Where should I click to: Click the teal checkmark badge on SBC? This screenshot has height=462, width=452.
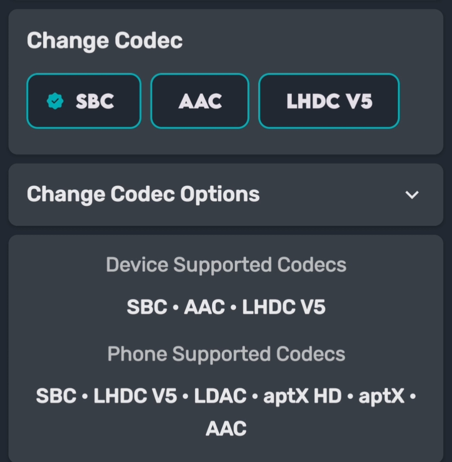[x=55, y=101]
